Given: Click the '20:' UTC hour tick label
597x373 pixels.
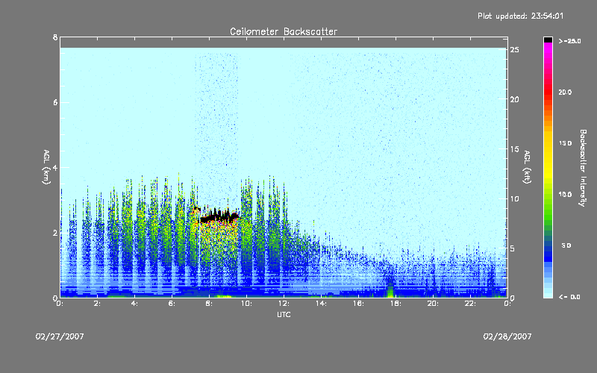Looking at the screenshot, I should point(433,304).
